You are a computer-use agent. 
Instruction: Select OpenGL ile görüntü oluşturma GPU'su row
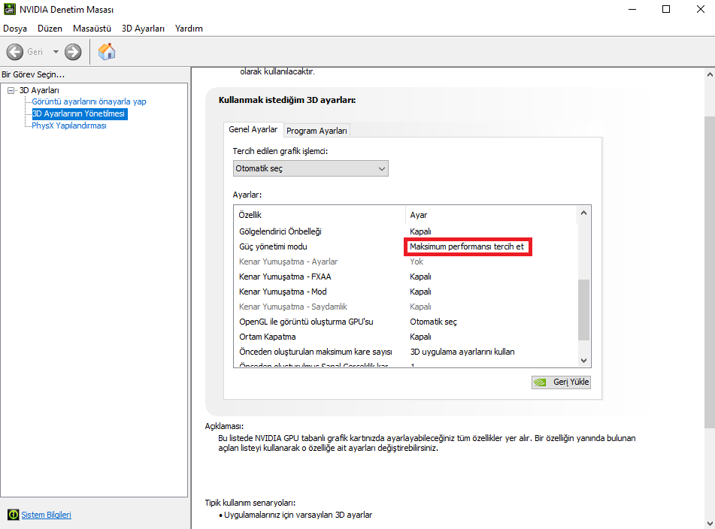tap(405, 322)
